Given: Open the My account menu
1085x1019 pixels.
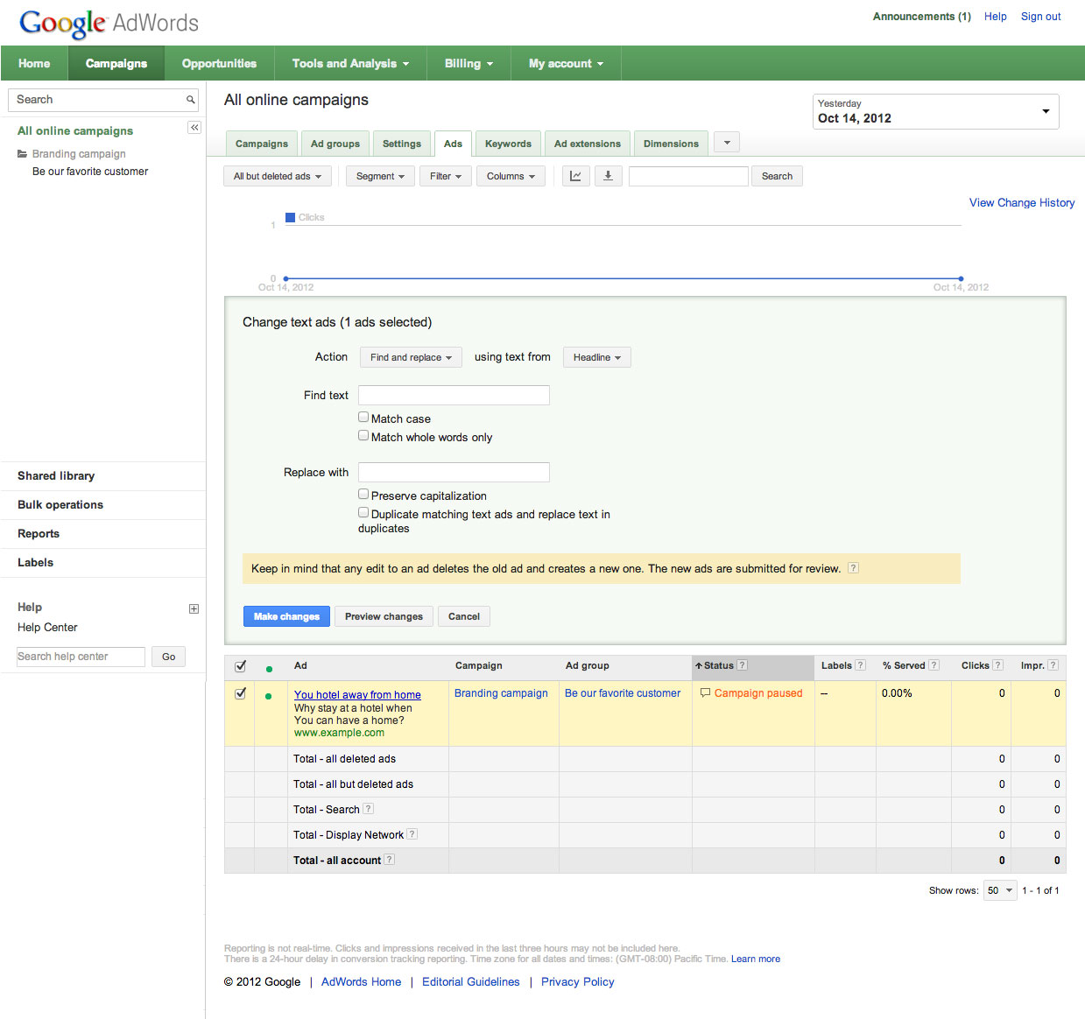Looking at the screenshot, I should [566, 63].
